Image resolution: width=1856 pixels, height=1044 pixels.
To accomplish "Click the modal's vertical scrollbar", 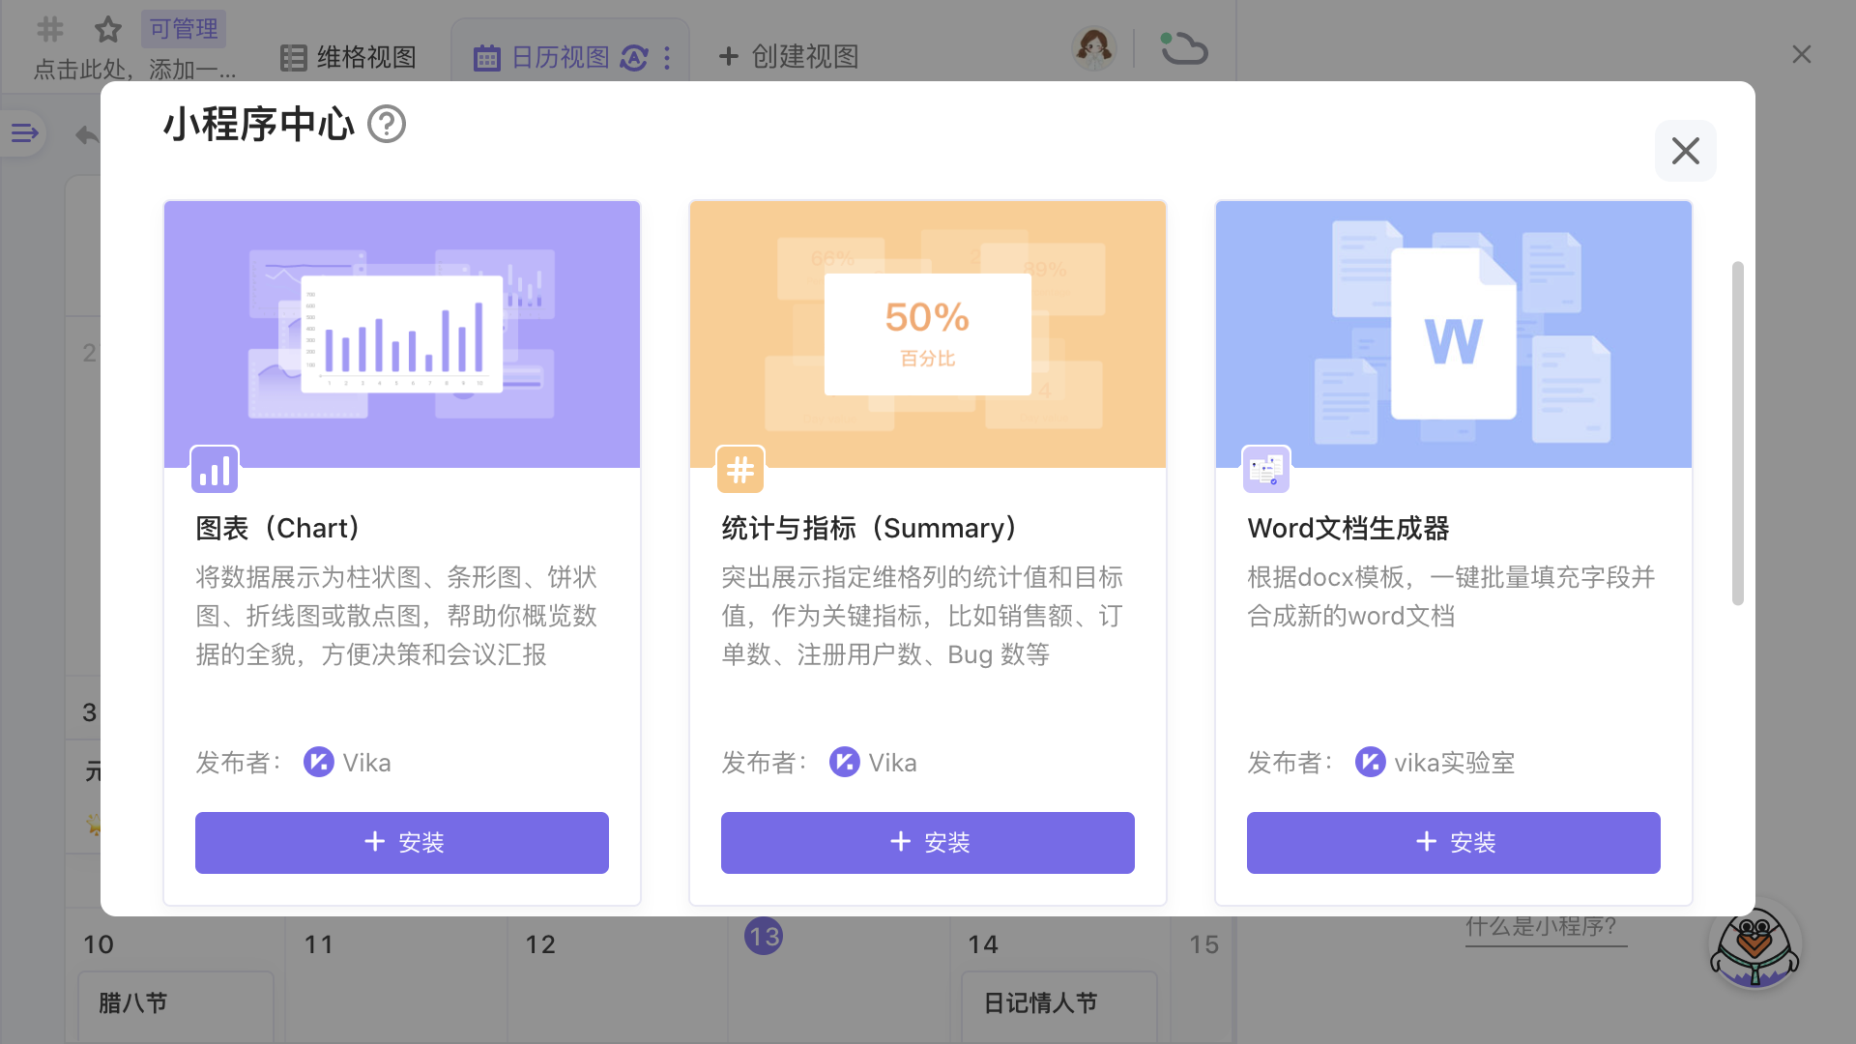I will pyautogui.click(x=1737, y=434).
